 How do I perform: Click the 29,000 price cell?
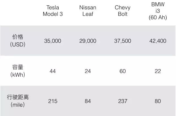88,41
